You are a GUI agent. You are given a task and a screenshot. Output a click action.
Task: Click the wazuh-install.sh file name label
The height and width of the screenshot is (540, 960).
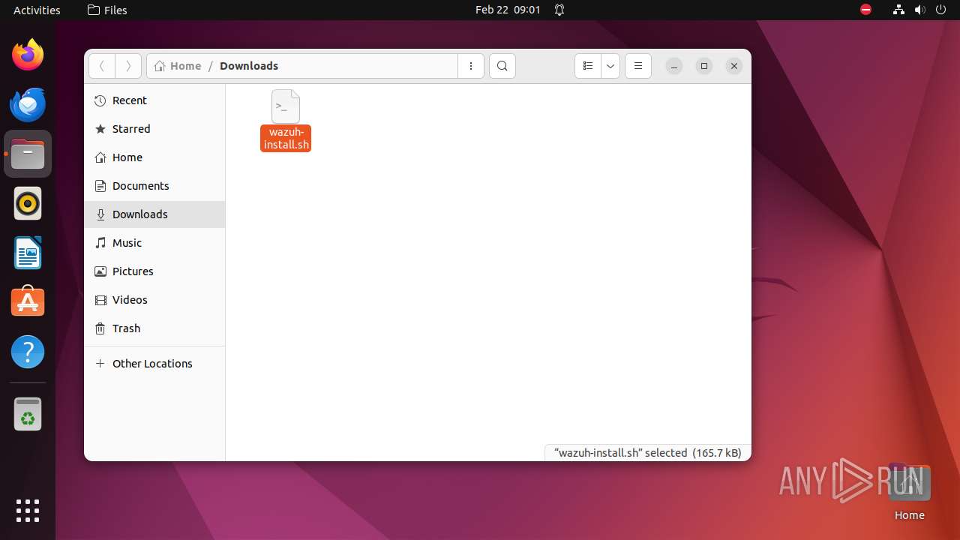click(286, 139)
